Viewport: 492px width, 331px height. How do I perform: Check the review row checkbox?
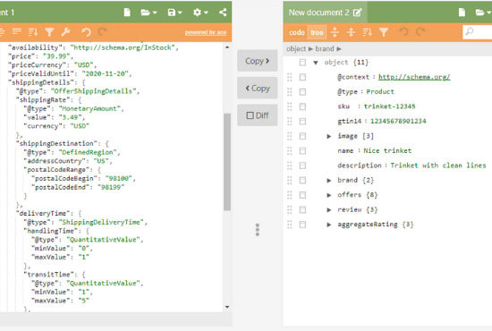coord(302,210)
